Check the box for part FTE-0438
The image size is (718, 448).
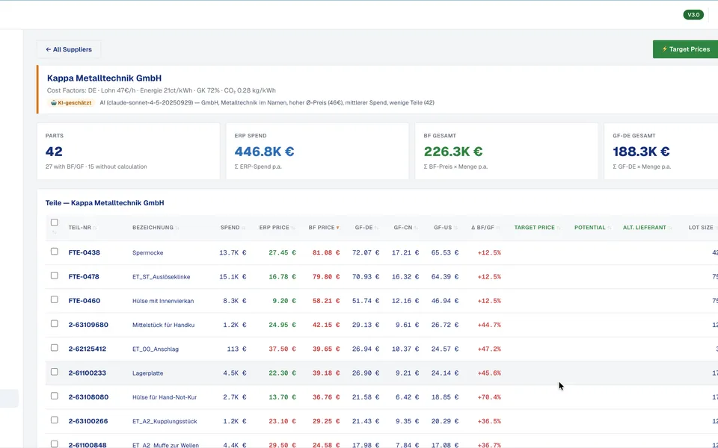tap(55, 252)
